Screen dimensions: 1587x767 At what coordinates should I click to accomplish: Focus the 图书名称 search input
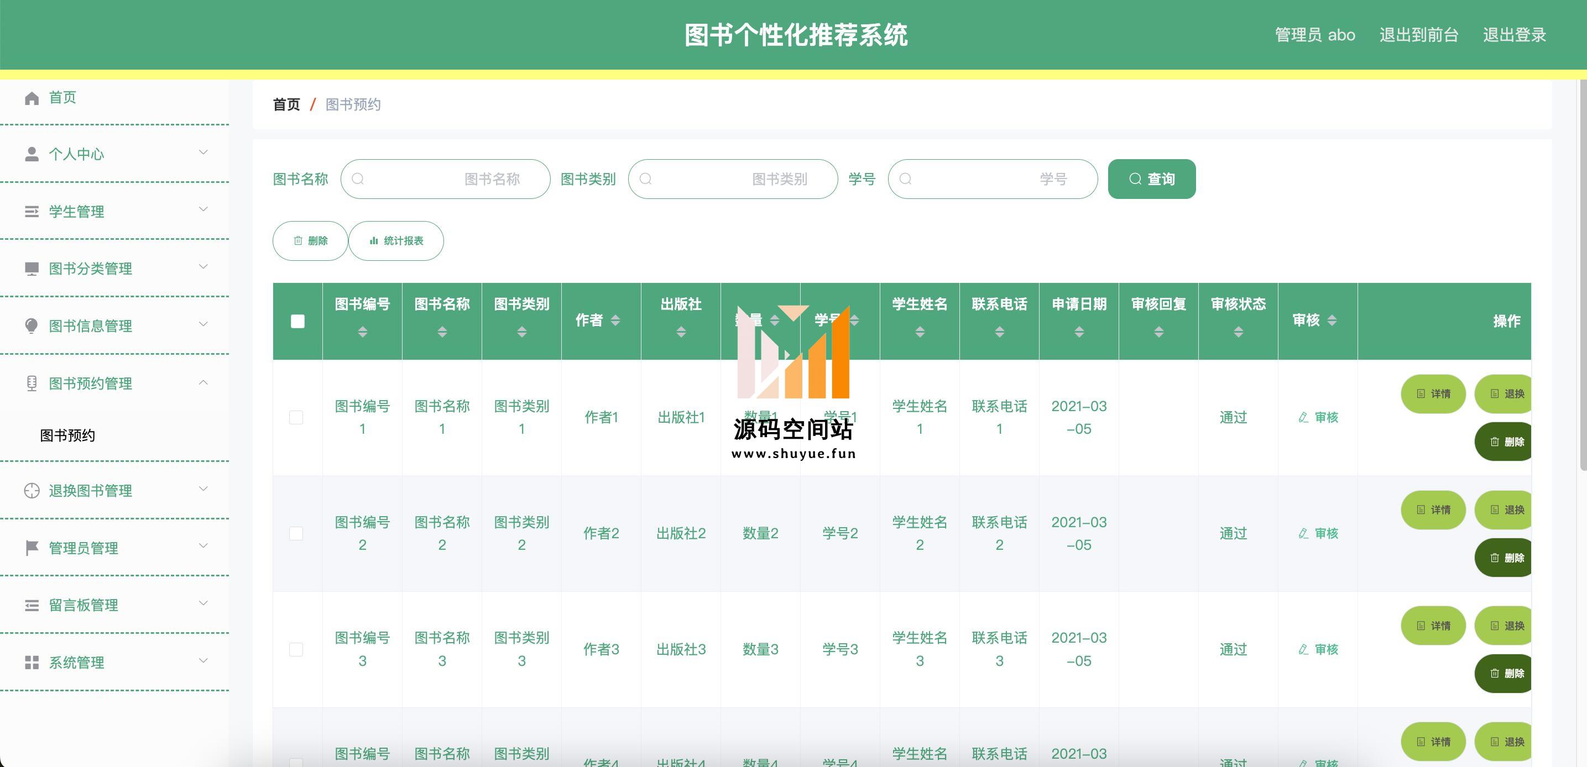tap(446, 179)
